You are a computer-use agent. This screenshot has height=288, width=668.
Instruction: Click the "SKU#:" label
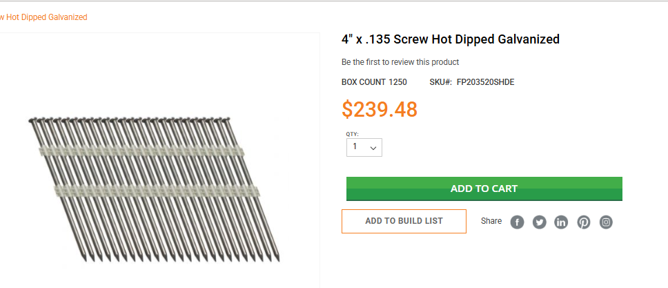click(440, 82)
